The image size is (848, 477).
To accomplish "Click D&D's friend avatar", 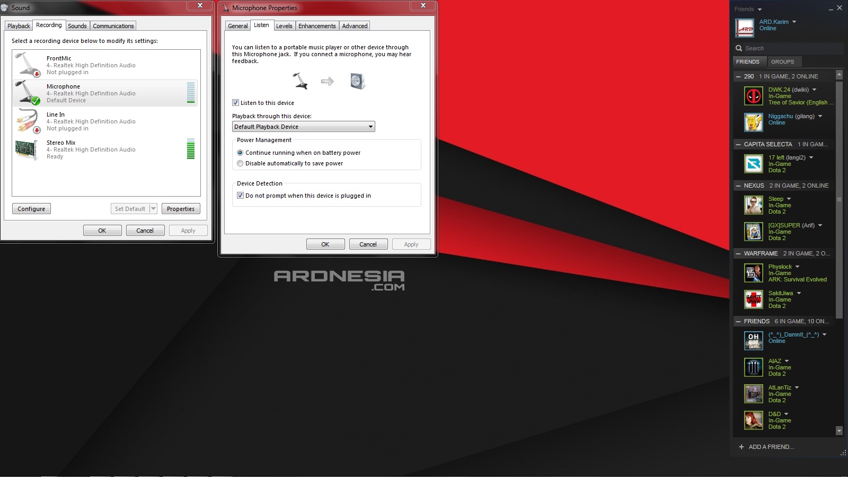I will (x=754, y=420).
